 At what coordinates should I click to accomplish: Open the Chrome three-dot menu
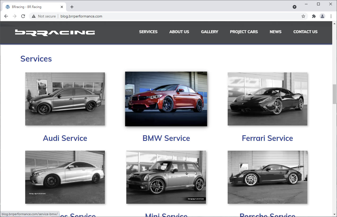pos(331,16)
